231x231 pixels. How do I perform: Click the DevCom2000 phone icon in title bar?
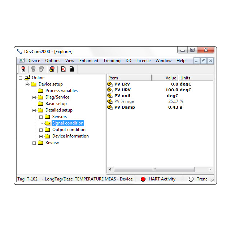(x=19, y=52)
